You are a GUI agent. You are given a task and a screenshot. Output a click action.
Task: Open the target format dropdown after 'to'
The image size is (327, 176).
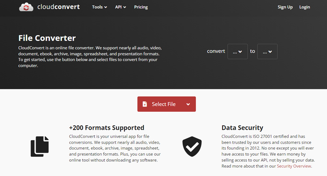click(267, 52)
